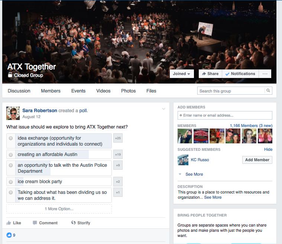Click the ATX Together group title
Viewport: 282px width, 244px height.
[x=32, y=67]
